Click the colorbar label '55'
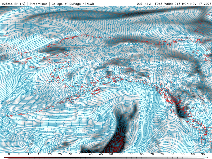The height and width of the screenshot is (159, 212). click(x=121, y=154)
